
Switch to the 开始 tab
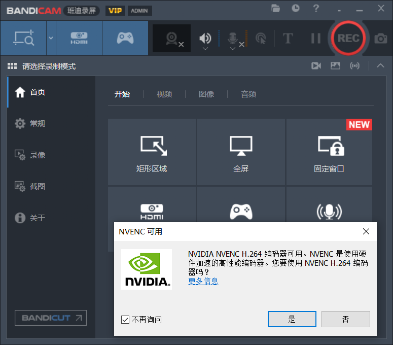click(x=122, y=94)
